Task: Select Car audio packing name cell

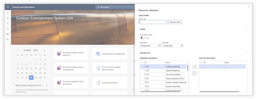Action: (x=176, y=74)
